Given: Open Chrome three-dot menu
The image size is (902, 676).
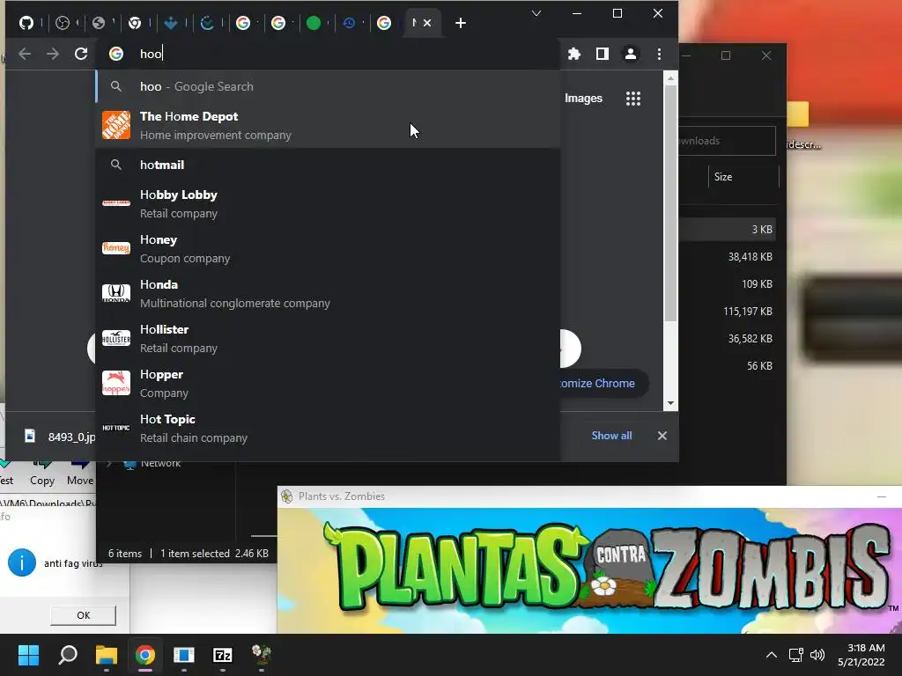Looking at the screenshot, I should [659, 54].
